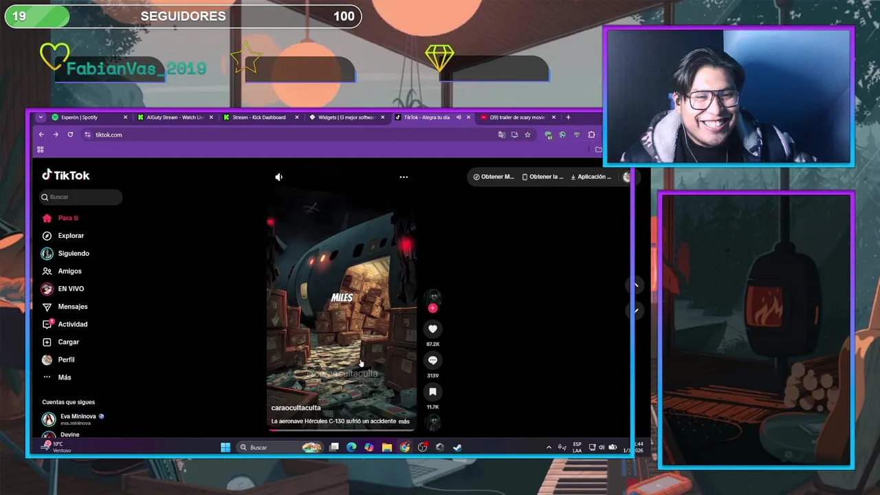Open ESP LAA language switcher
880x495 pixels.
pyautogui.click(x=577, y=448)
